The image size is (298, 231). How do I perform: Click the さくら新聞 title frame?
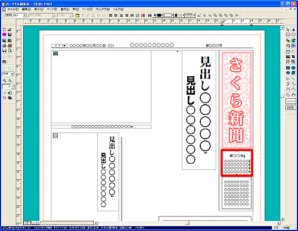tap(237, 100)
